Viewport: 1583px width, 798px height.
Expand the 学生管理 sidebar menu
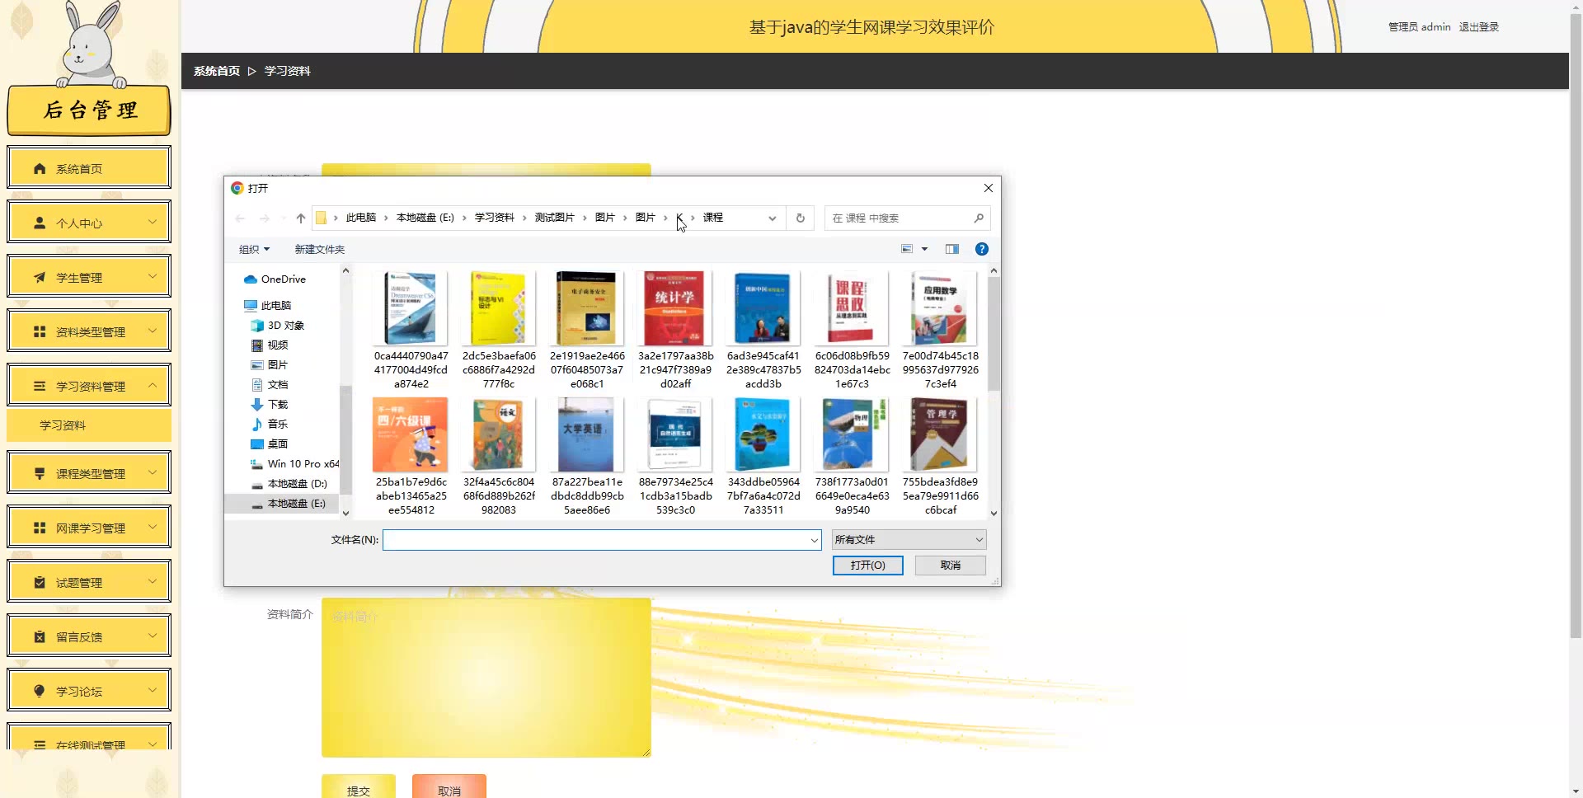click(89, 277)
